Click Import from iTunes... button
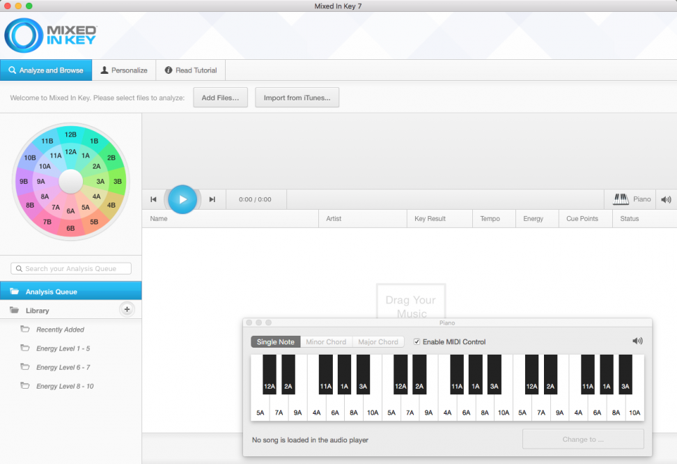Screen dimensions: 677x464 tap(297, 98)
